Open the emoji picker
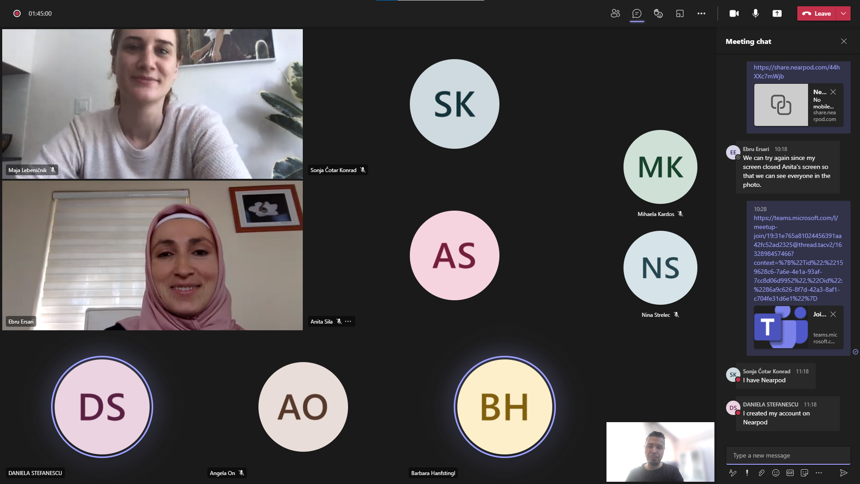This screenshot has height=484, width=860. (x=776, y=473)
